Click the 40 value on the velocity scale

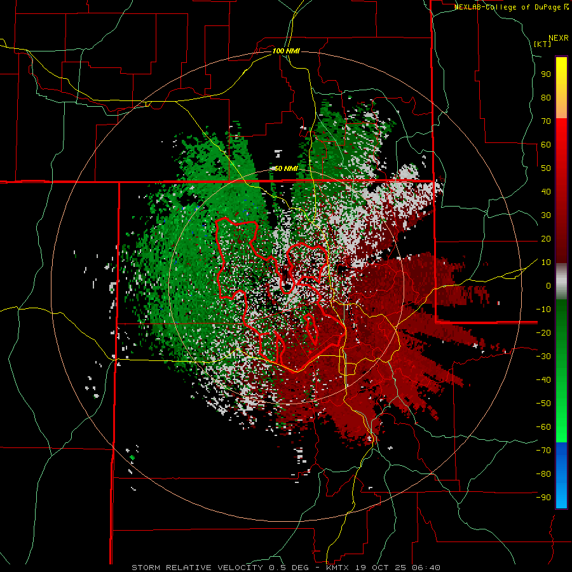[x=546, y=192]
